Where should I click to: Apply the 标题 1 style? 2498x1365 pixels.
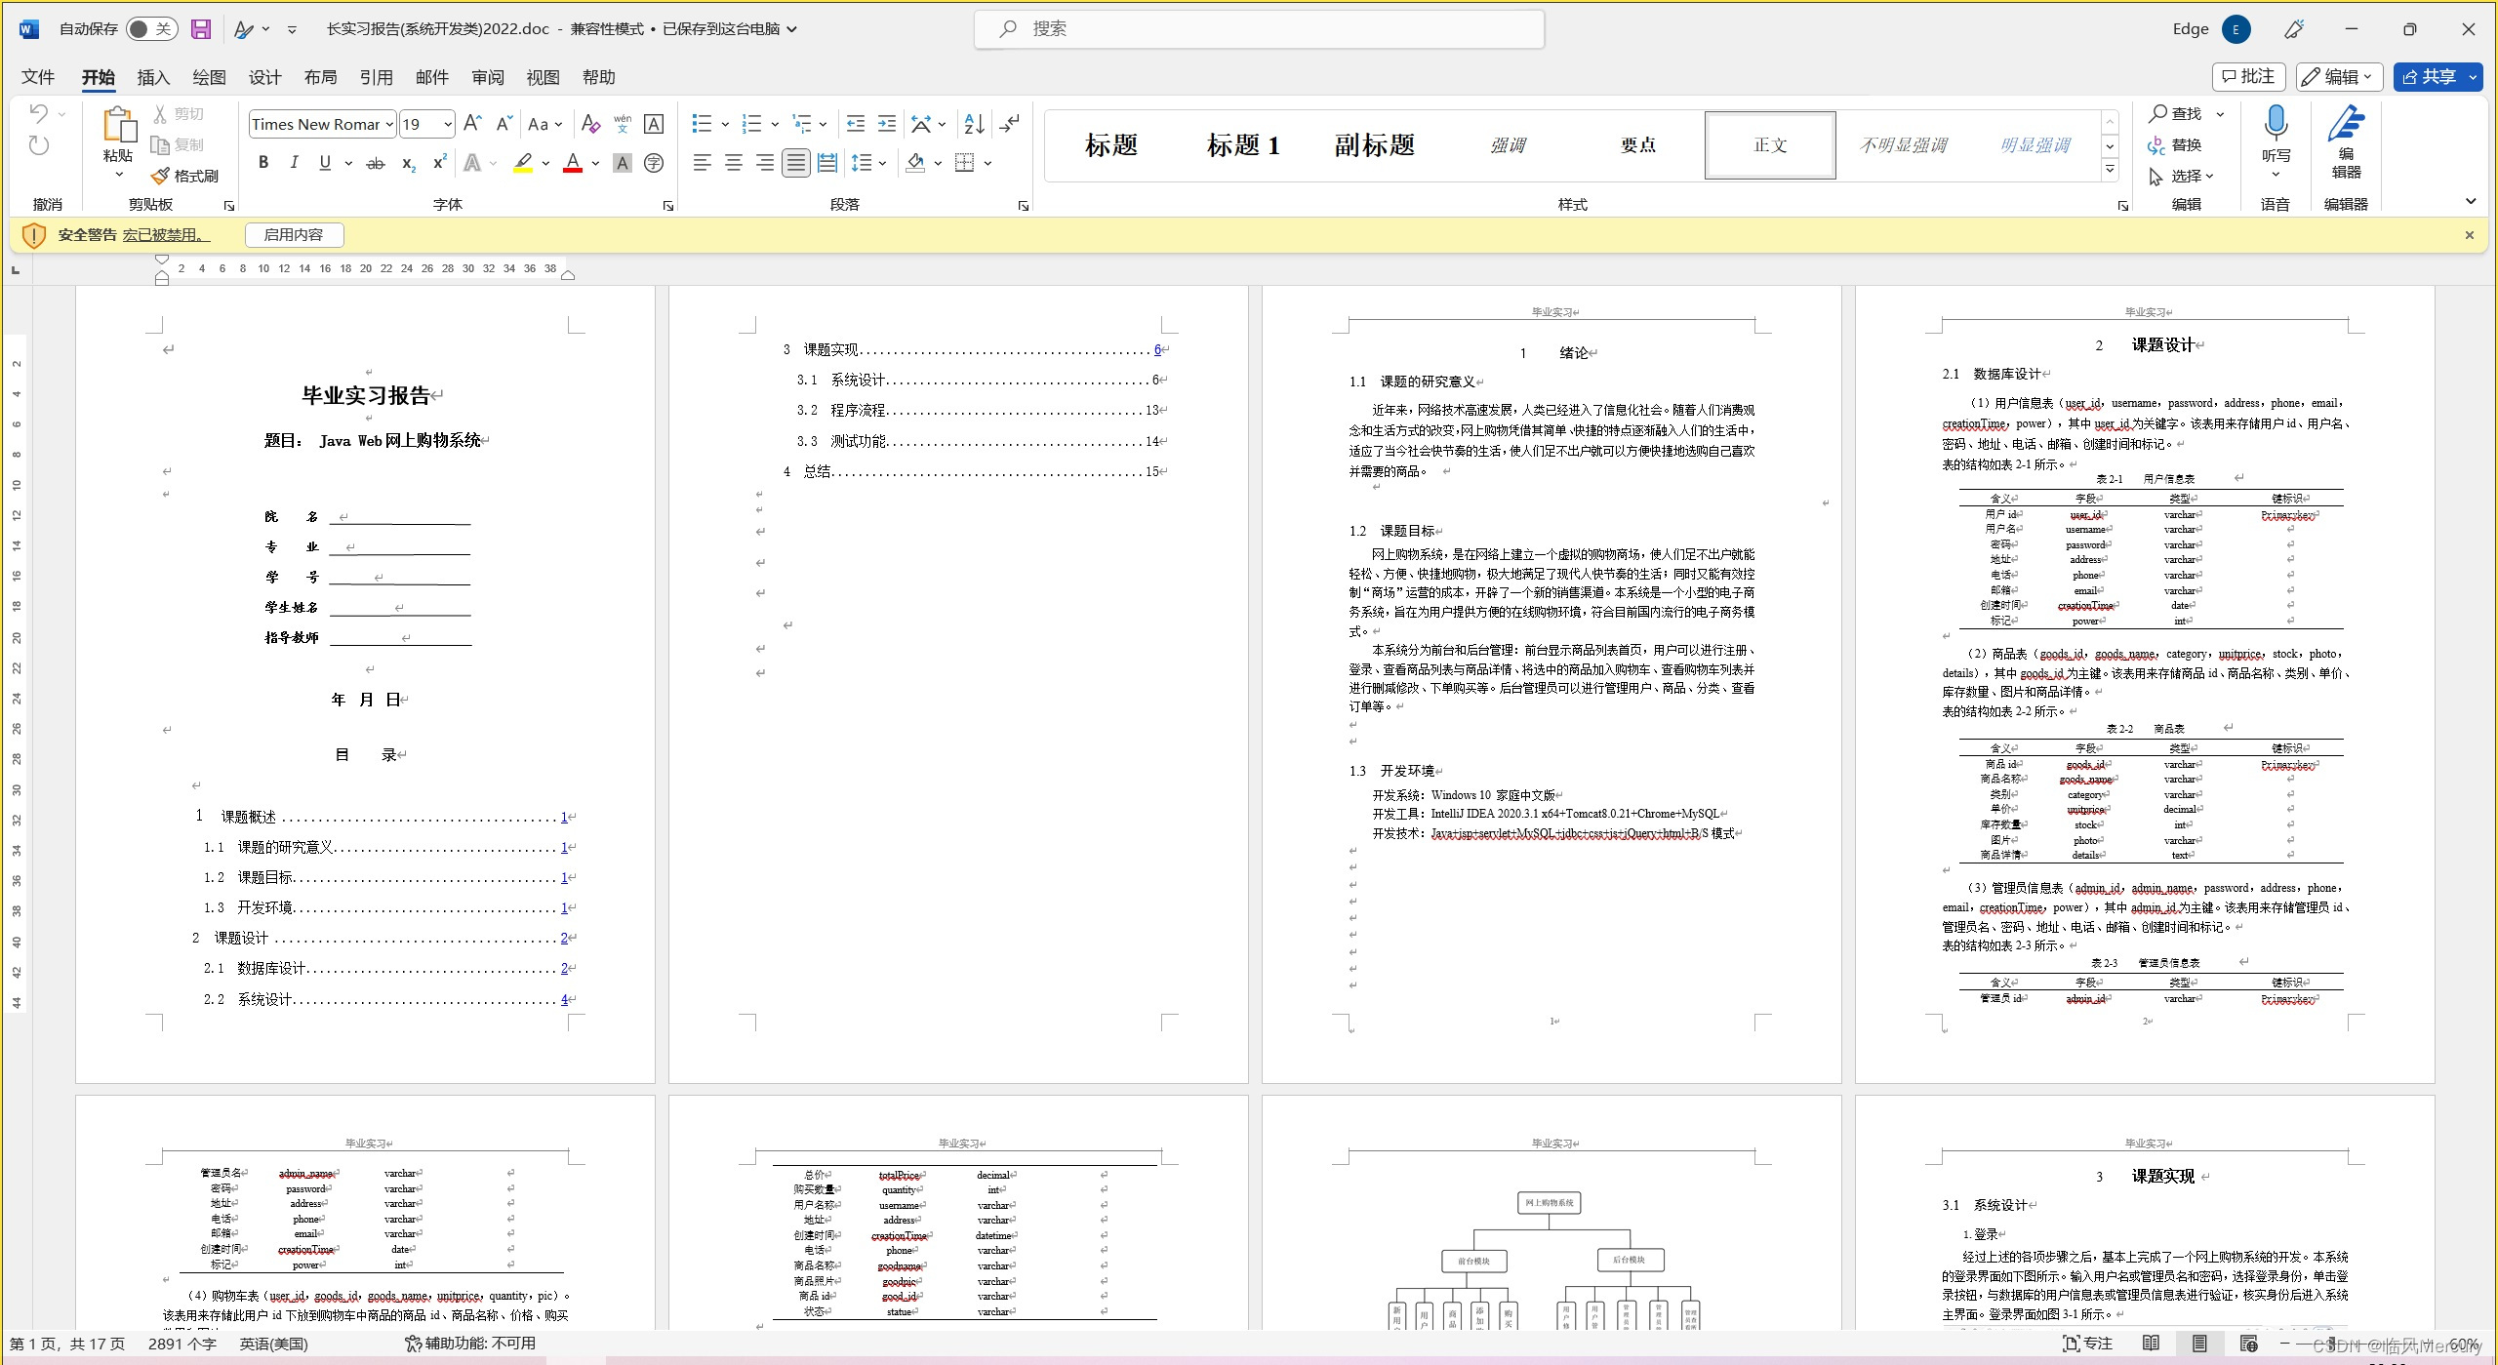(1242, 145)
